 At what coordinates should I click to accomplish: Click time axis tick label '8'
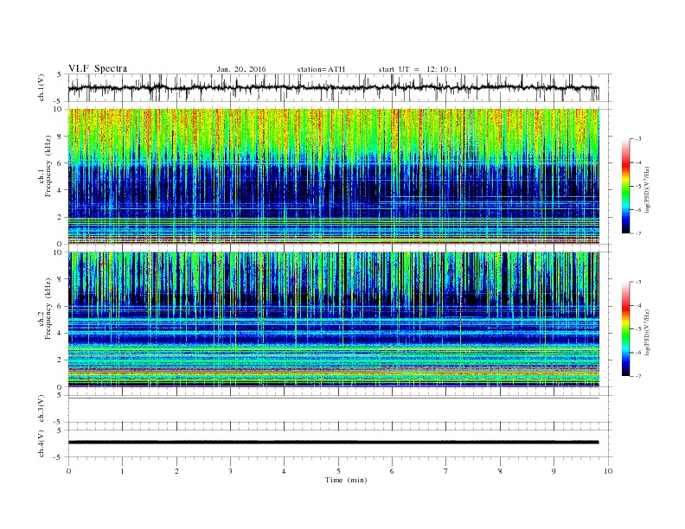point(500,471)
